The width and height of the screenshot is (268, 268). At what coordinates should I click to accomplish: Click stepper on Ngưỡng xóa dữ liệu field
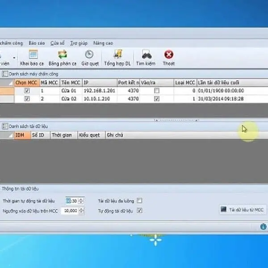pyautogui.click(x=81, y=211)
